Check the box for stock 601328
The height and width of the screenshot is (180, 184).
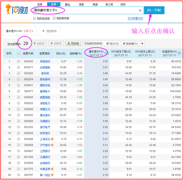pyautogui.click(x=18, y=157)
